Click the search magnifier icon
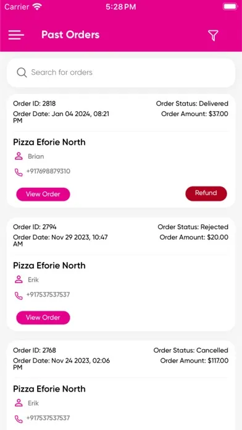 tap(22, 73)
